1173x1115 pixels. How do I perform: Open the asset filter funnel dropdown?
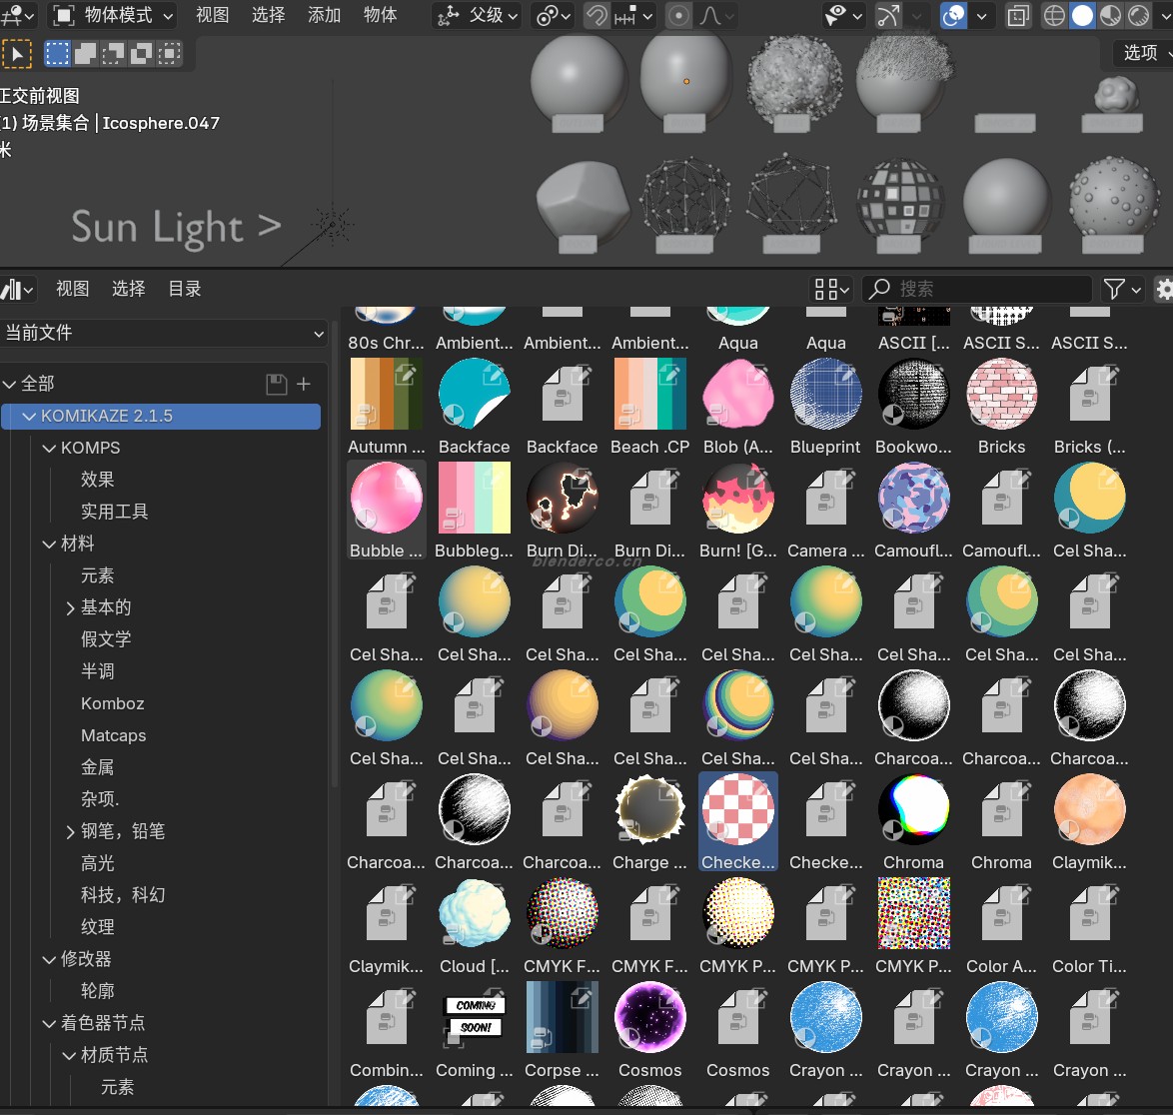1123,289
